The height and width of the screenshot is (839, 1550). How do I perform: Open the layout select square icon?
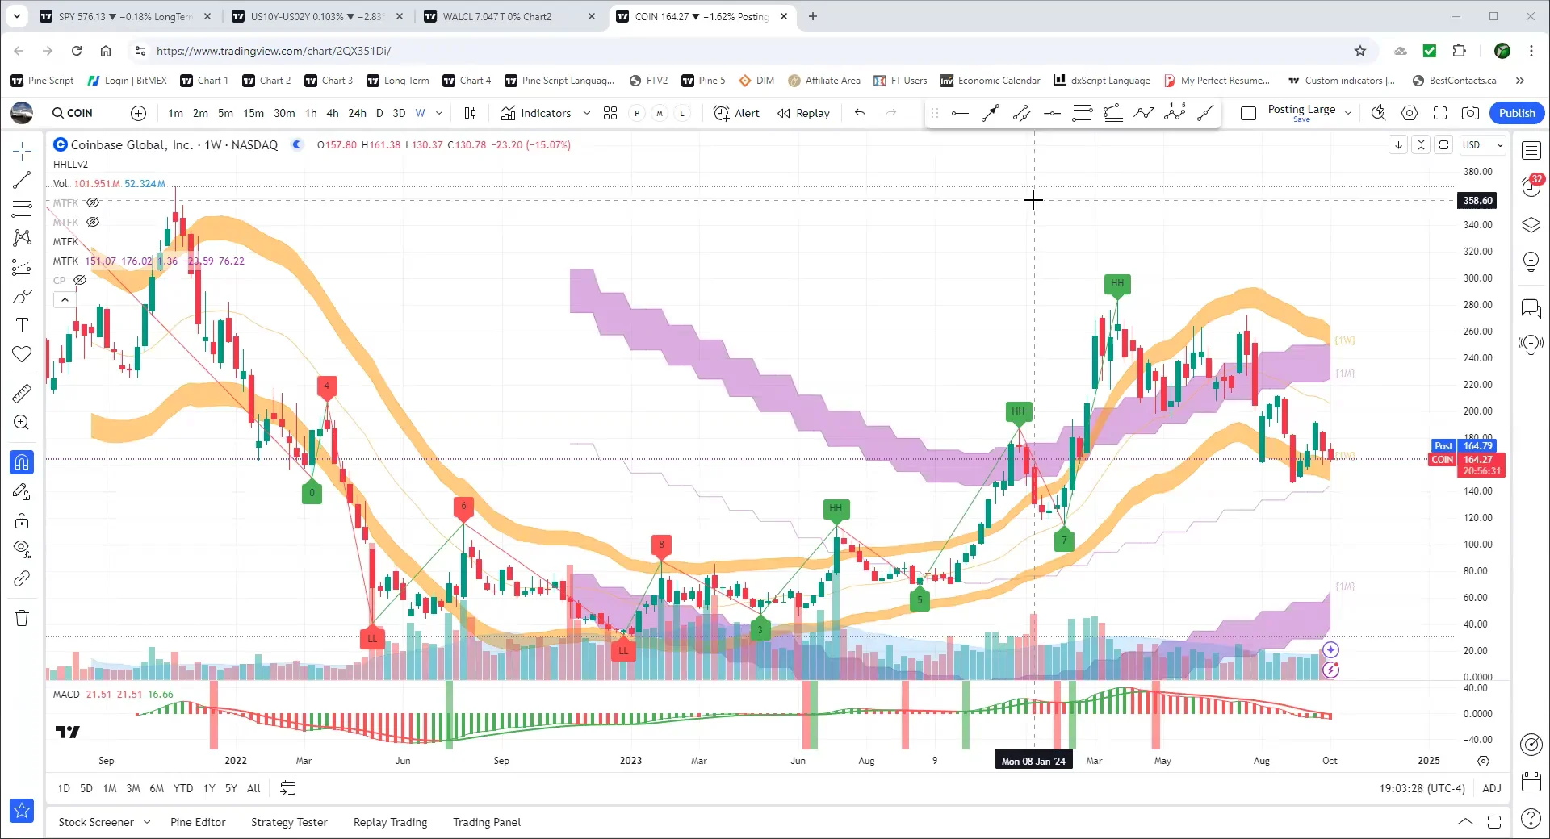[x=1248, y=114]
